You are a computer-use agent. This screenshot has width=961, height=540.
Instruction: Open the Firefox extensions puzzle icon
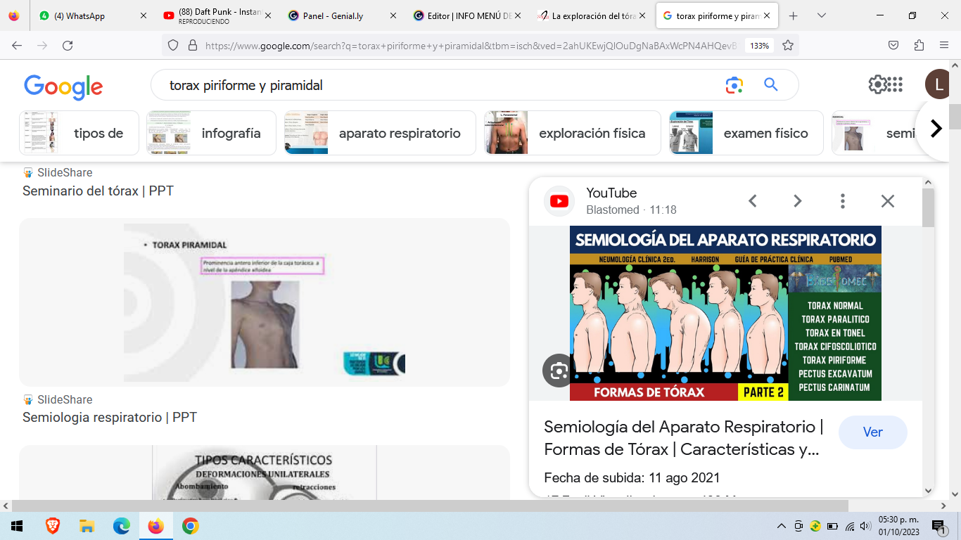point(919,45)
